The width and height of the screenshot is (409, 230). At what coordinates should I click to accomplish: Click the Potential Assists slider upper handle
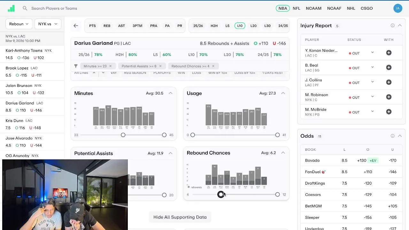[164, 195]
